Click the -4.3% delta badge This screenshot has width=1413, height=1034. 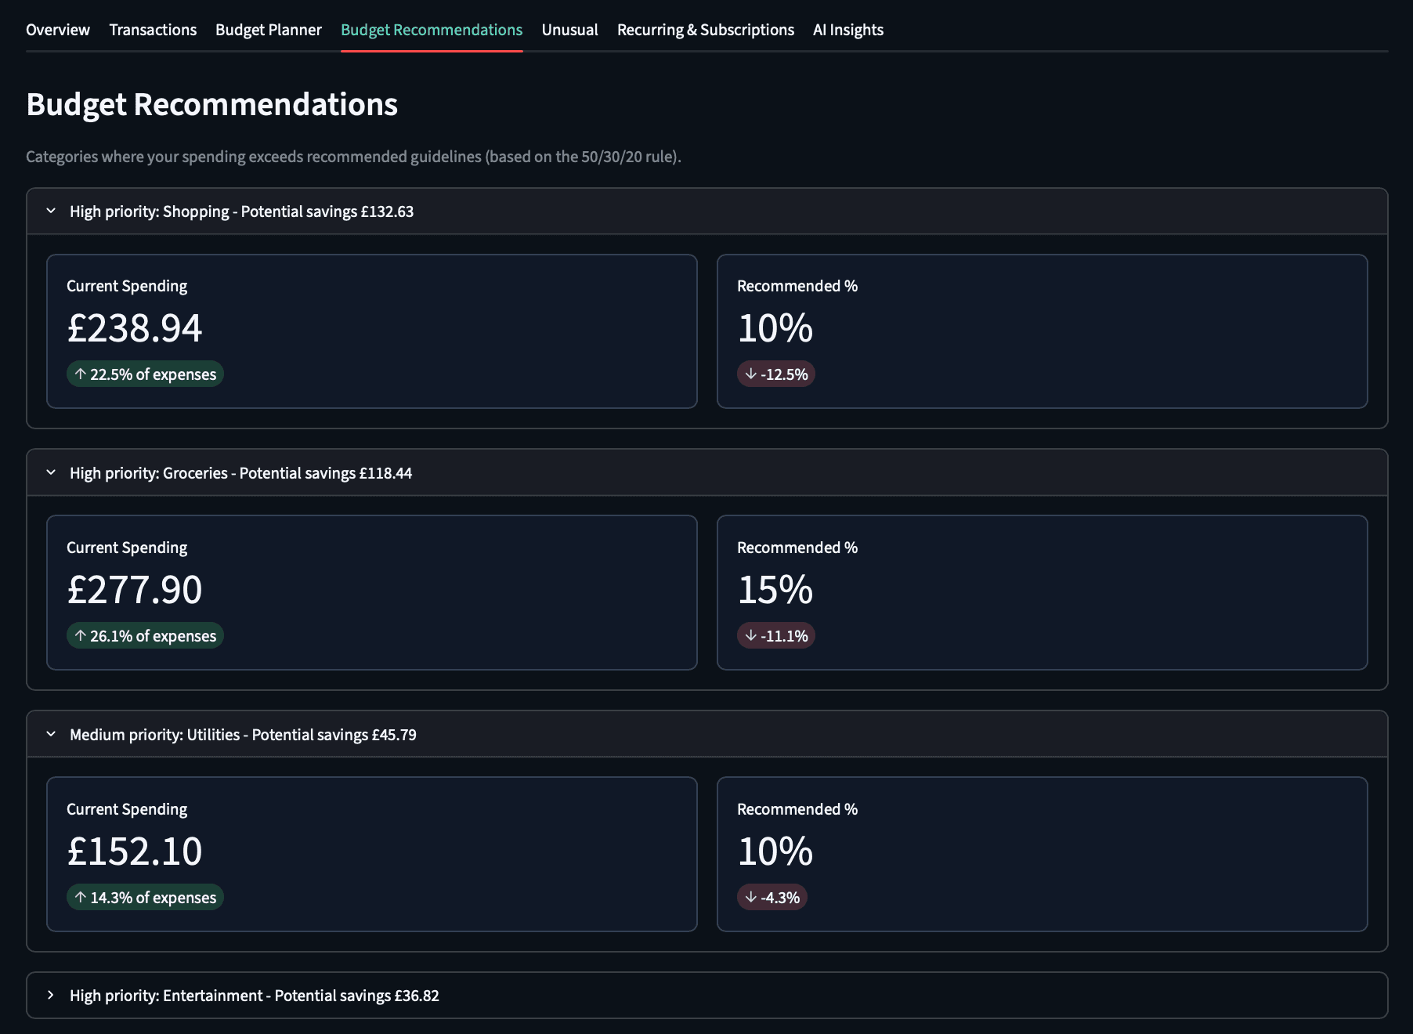click(772, 897)
